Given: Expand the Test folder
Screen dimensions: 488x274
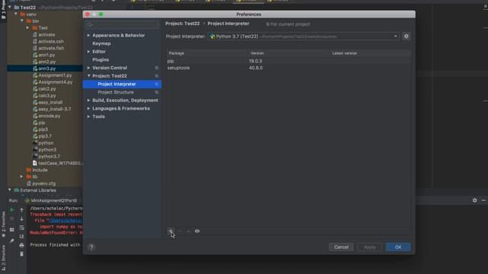Looking at the screenshot, I should (x=27, y=27).
